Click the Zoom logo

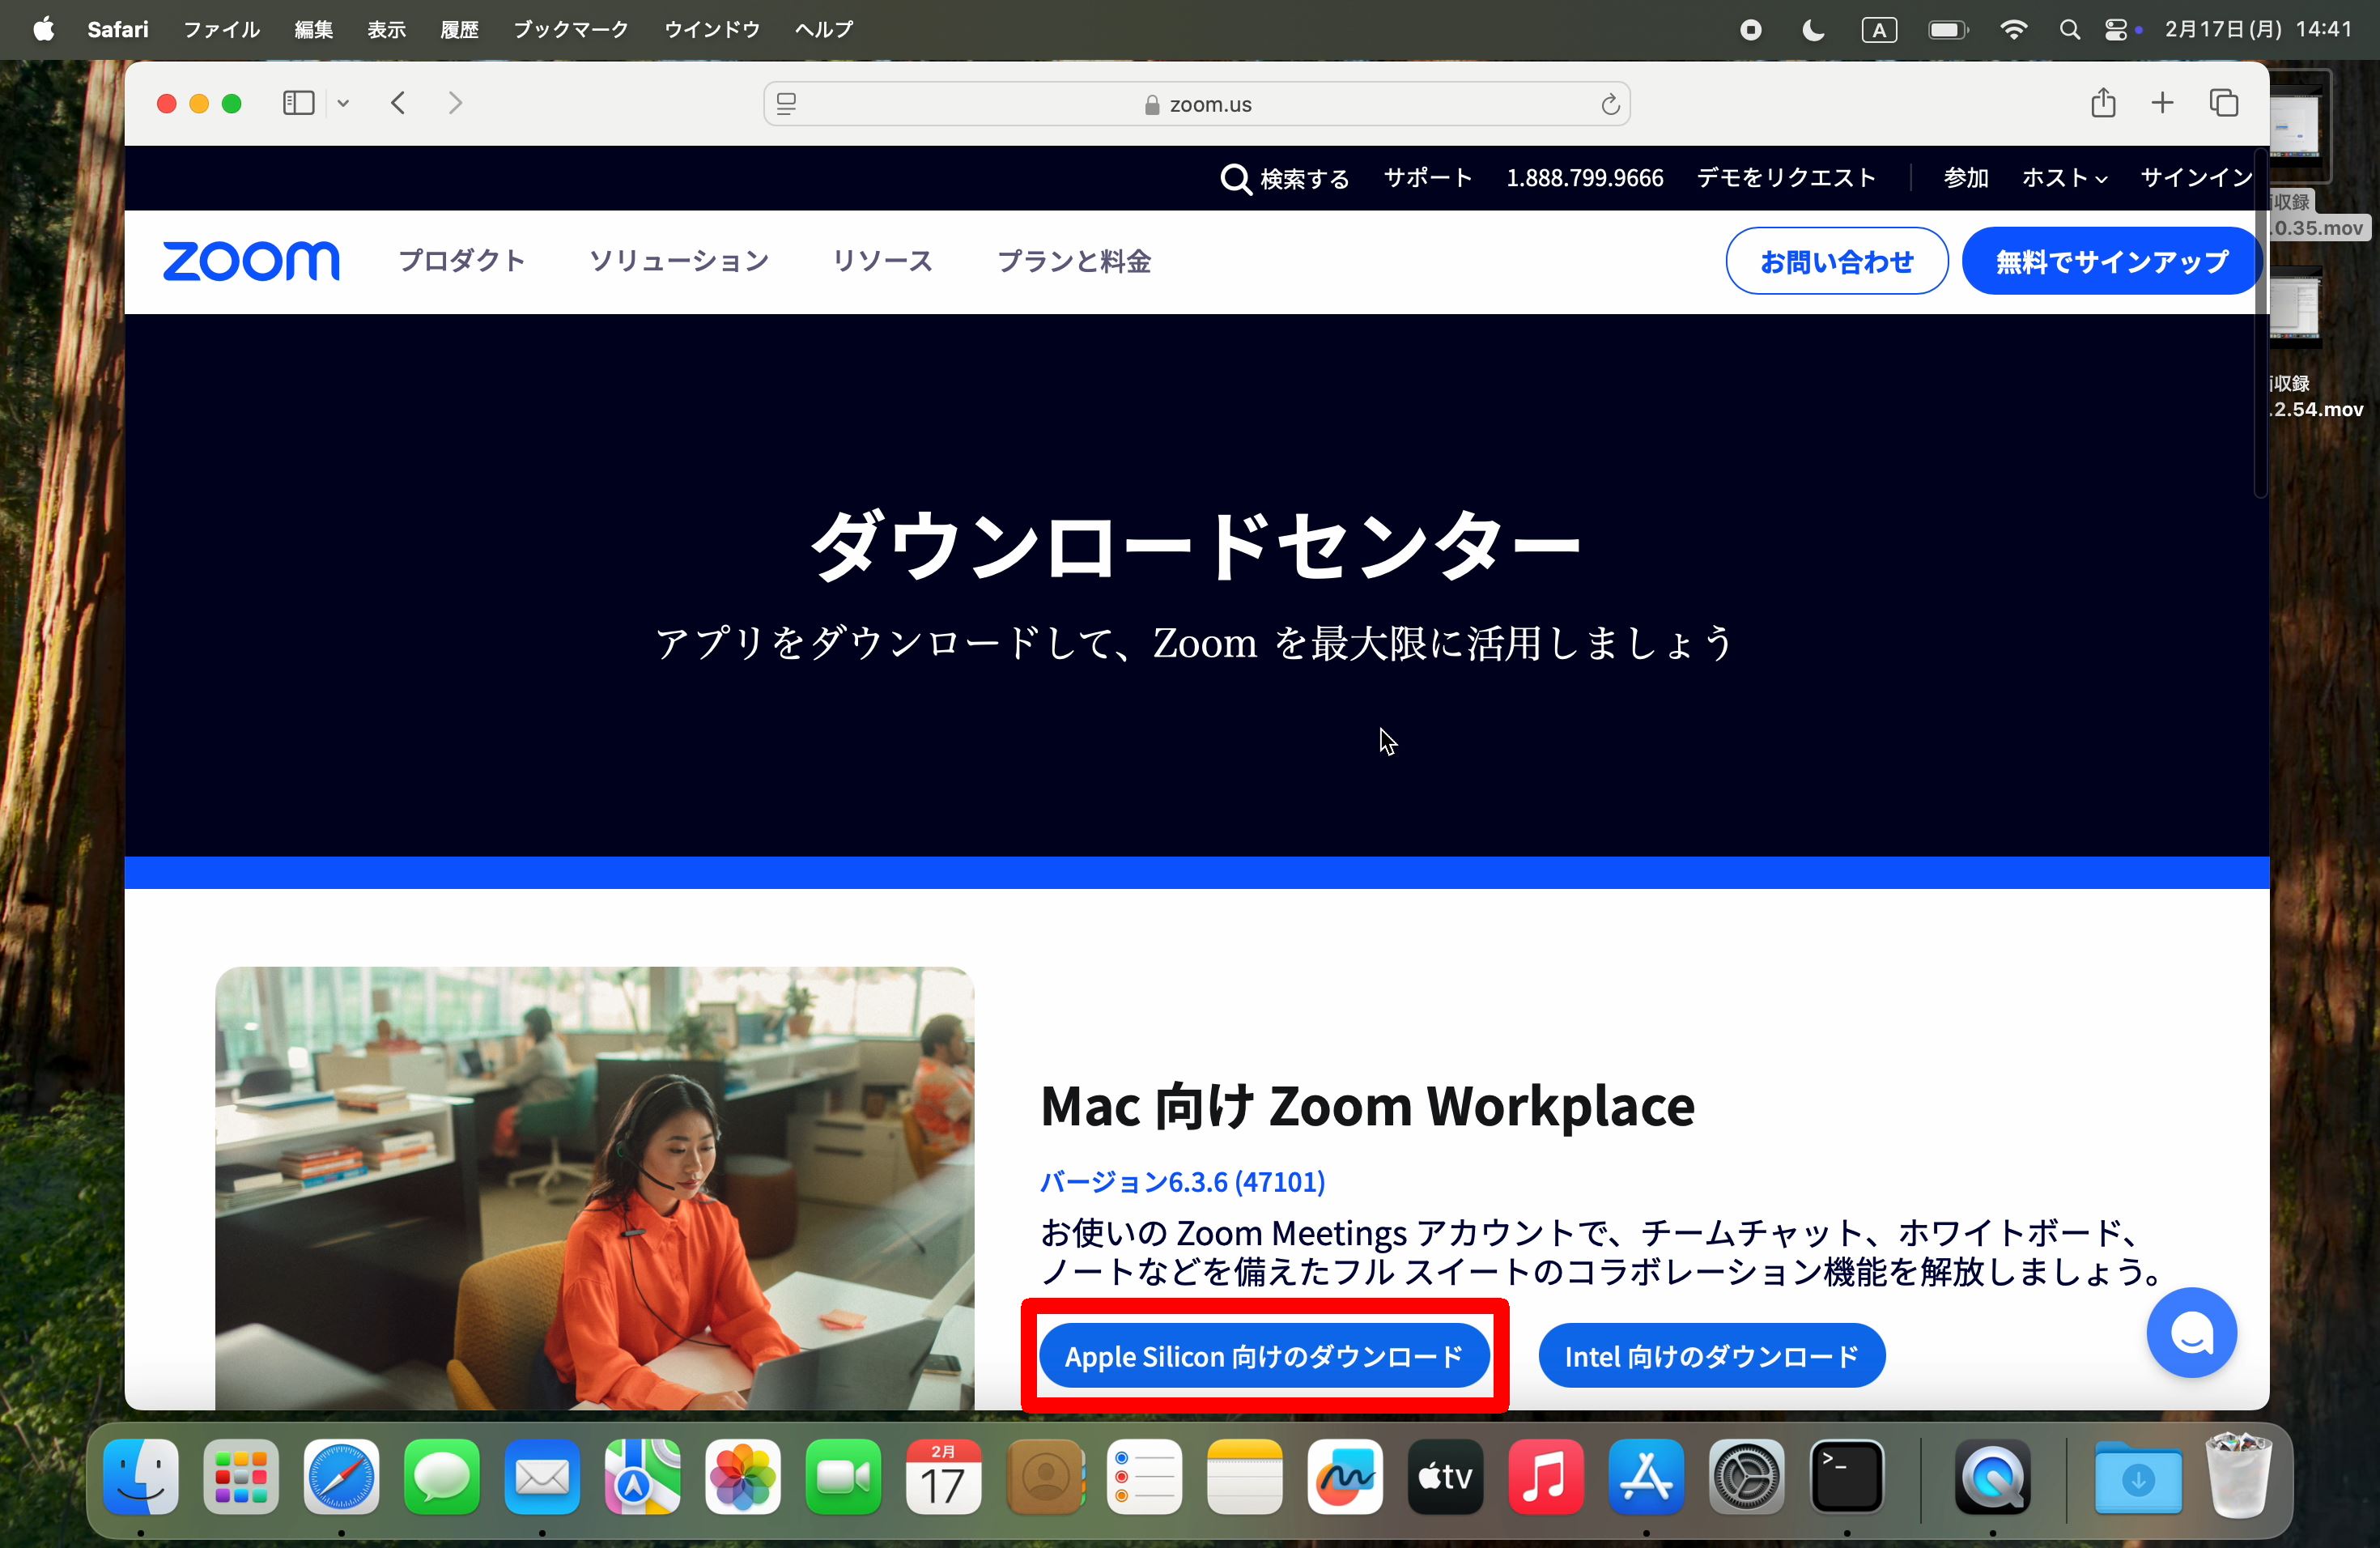[250, 261]
